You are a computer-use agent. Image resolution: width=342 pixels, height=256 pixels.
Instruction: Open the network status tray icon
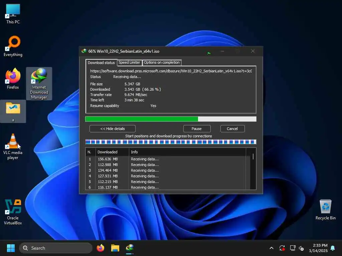point(293,248)
